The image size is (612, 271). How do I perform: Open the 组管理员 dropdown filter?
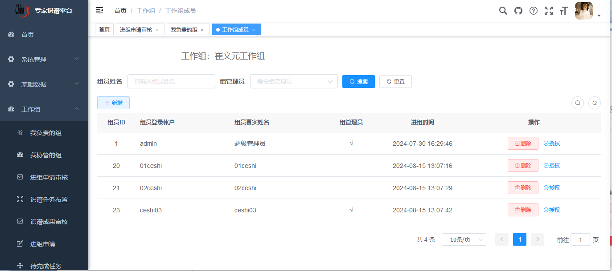294,82
